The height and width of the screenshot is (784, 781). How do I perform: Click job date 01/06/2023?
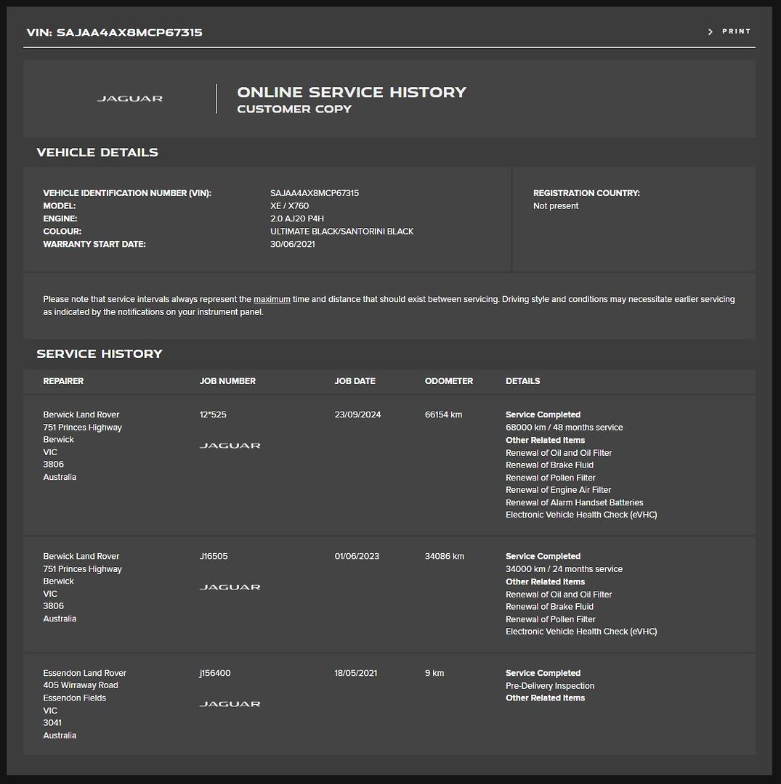click(x=357, y=556)
